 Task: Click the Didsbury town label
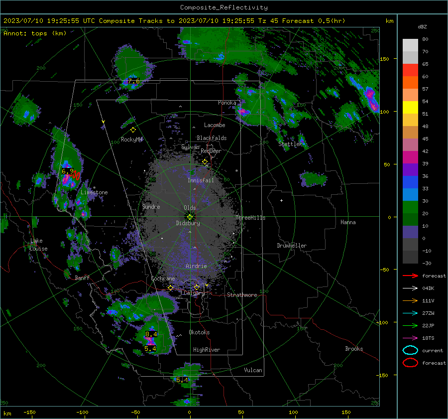click(x=188, y=223)
